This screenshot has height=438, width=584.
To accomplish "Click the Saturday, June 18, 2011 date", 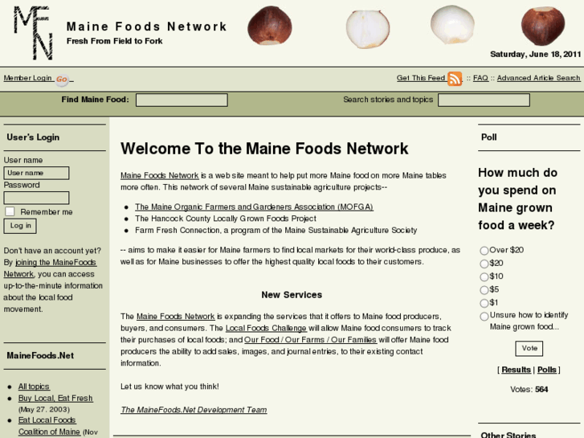I will (x=535, y=55).
